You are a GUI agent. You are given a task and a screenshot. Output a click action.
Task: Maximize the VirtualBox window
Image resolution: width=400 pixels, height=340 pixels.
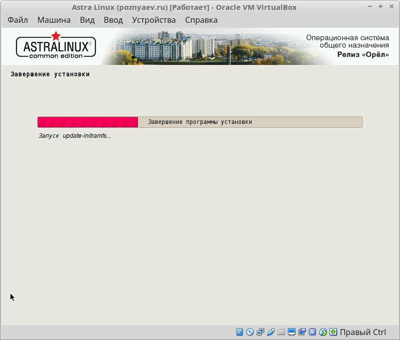(381, 6)
